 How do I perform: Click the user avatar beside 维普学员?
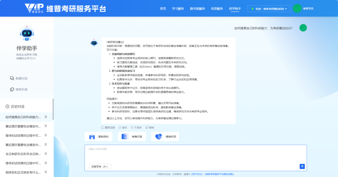coord(297,9)
